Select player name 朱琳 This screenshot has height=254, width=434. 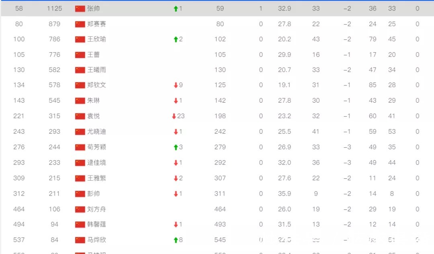94,101
